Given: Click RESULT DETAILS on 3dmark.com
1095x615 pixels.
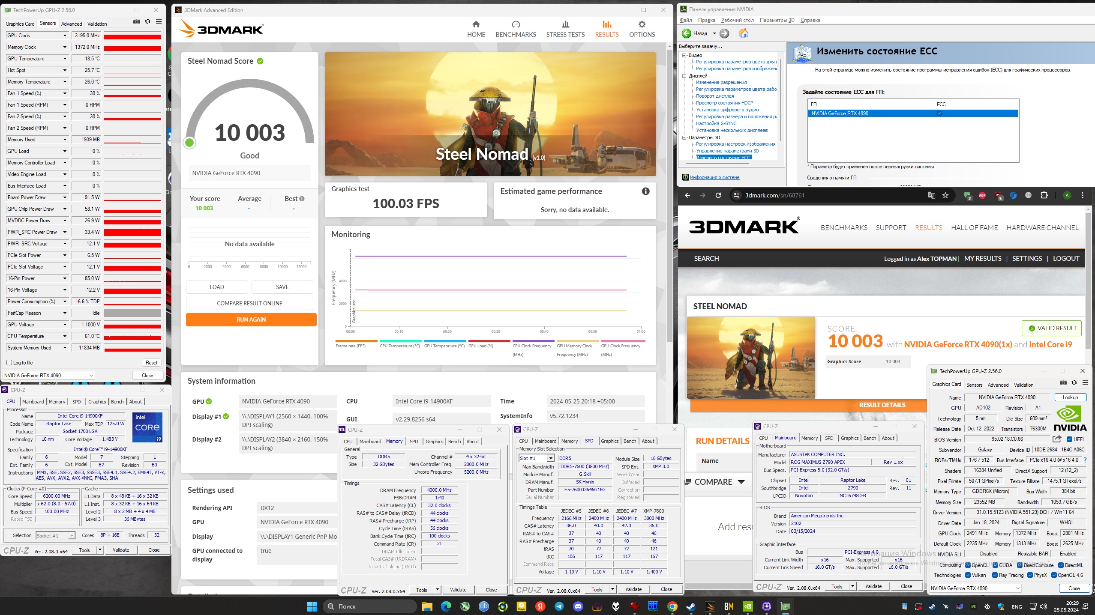Looking at the screenshot, I should [x=882, y=405].
